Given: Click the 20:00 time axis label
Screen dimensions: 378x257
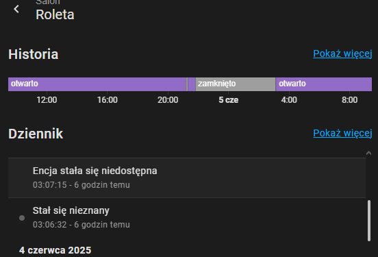Looking at the screenshot, I should pyautogui.click(x=168, y=100).
